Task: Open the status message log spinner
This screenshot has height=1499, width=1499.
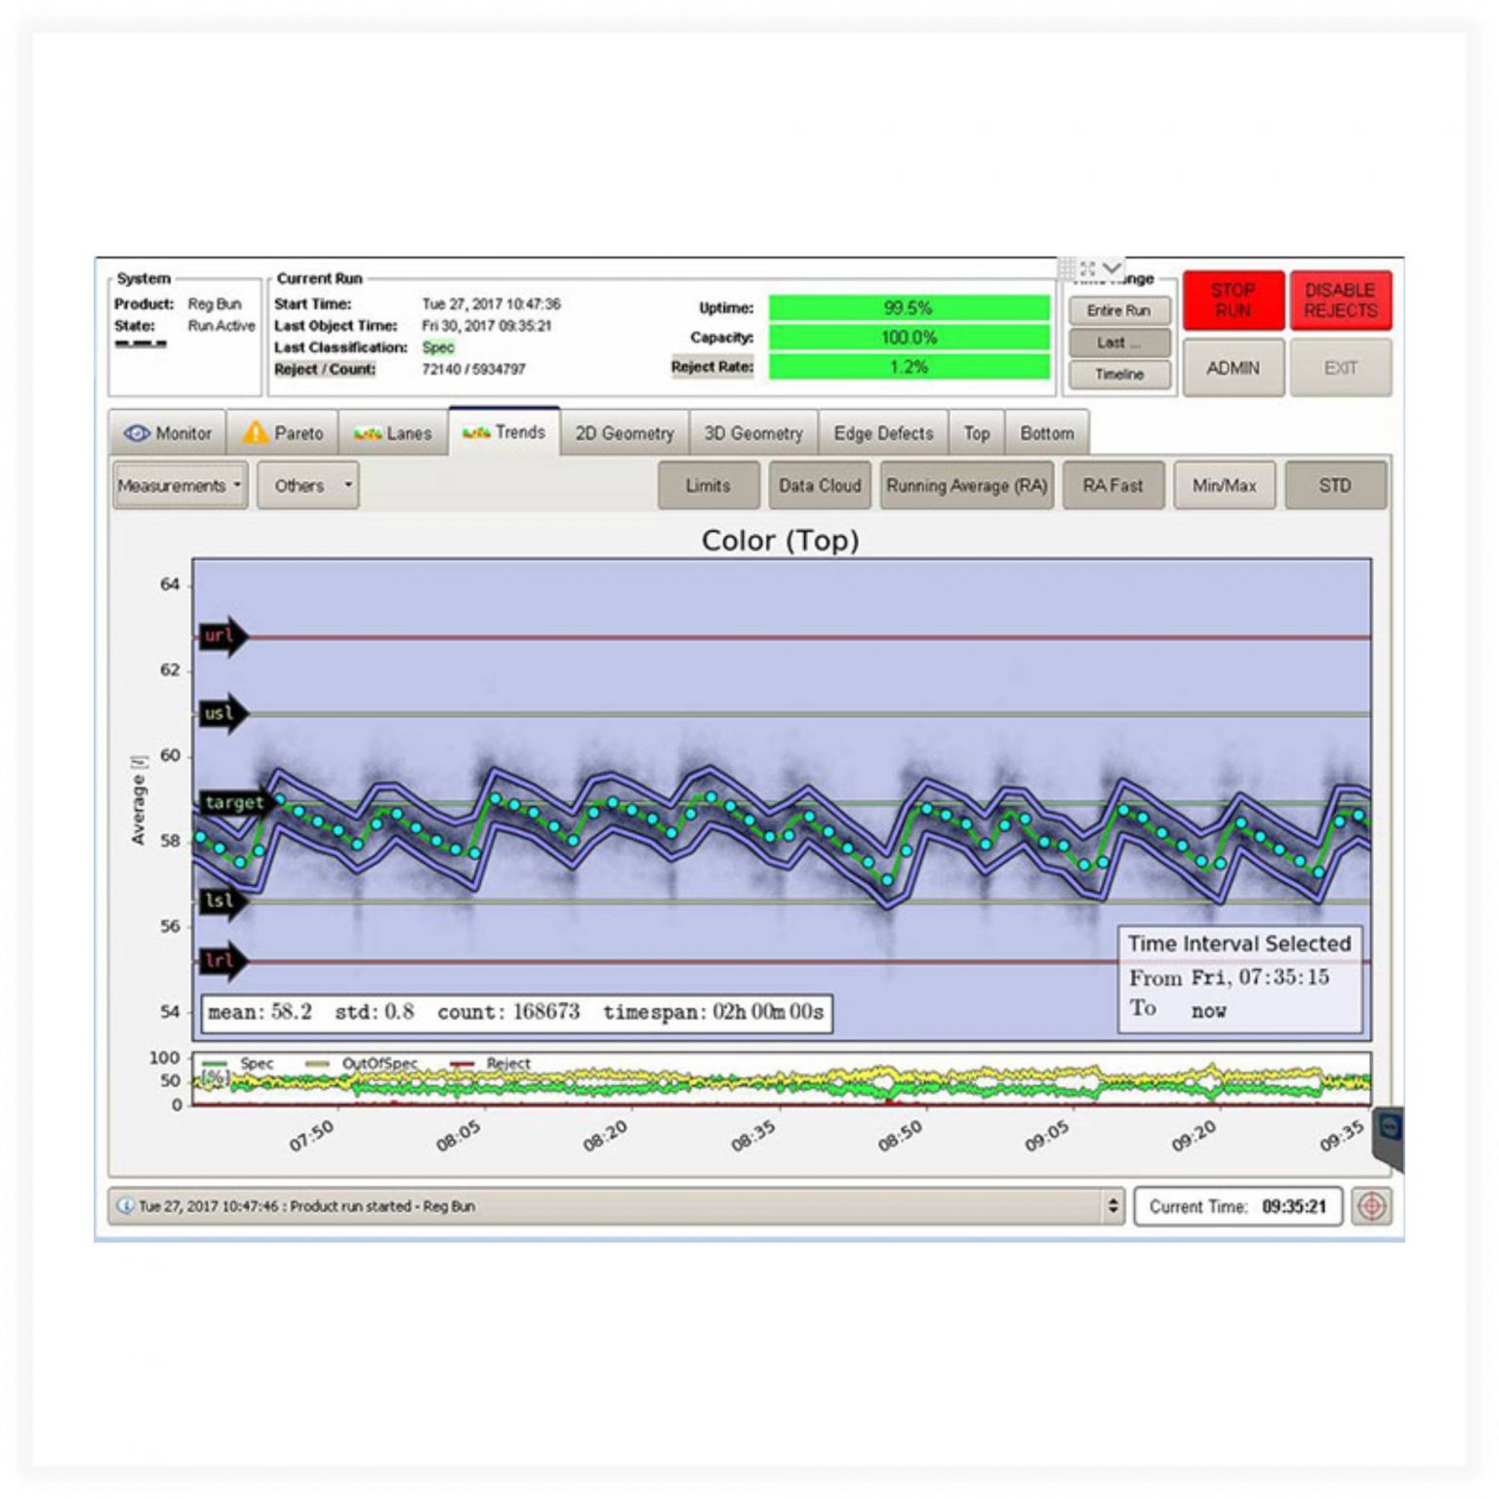Action: click(1113, 1206)
